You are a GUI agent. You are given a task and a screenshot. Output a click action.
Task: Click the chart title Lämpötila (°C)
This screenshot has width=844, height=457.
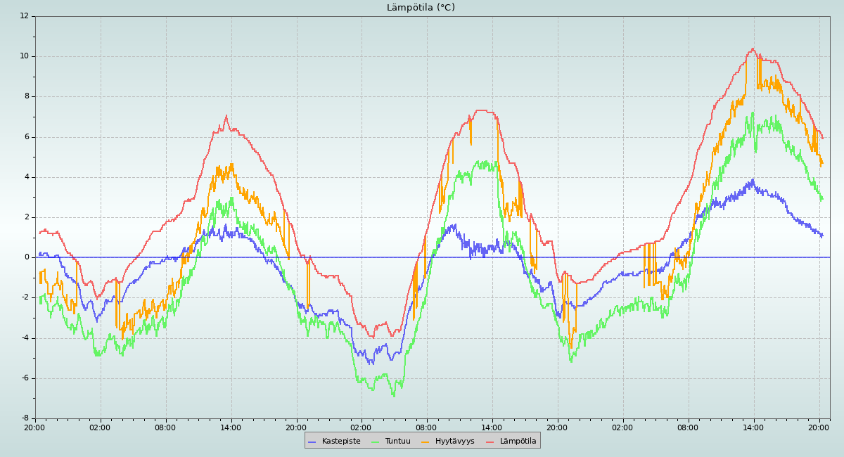pyautogui.click(x=421, y=8)
